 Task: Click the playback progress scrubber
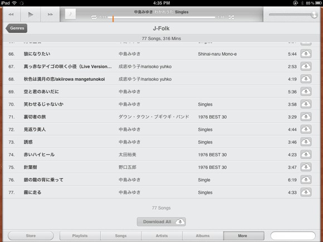point(113,18)
